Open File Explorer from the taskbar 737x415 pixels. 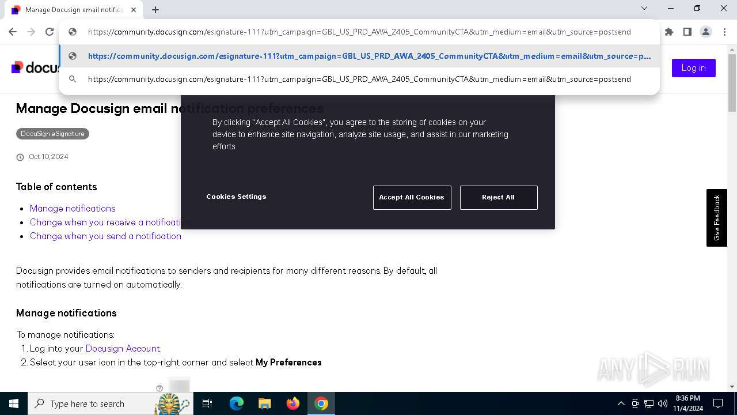coord(264,403)
